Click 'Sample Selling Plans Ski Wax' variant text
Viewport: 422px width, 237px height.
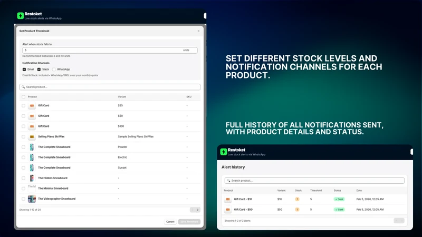tap(136, 136)
